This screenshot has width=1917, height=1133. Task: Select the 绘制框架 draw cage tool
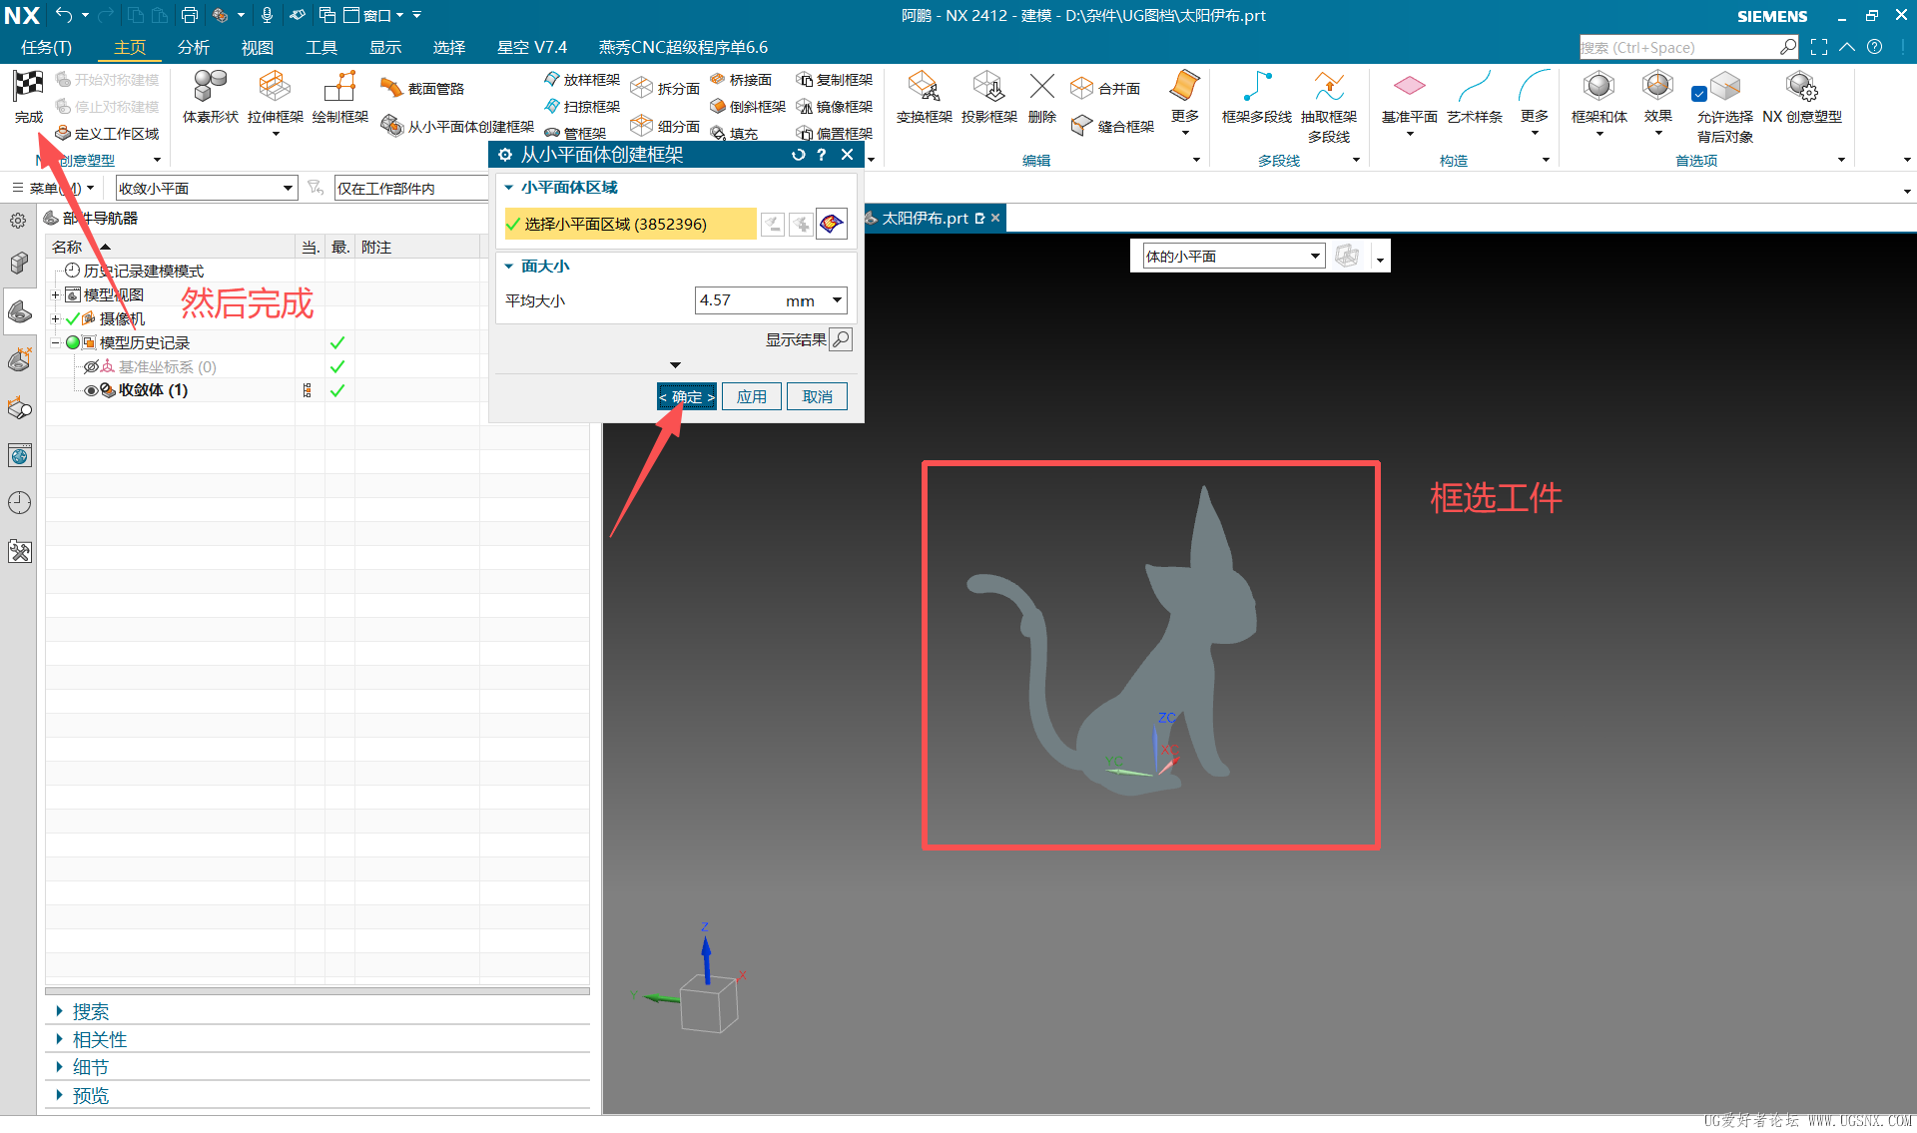(340, 97)
